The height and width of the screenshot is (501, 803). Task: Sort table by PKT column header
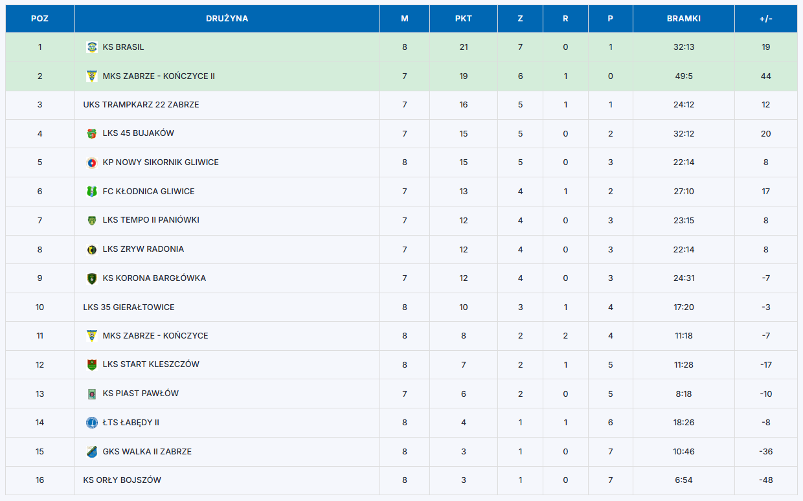[x=464, y=19]
